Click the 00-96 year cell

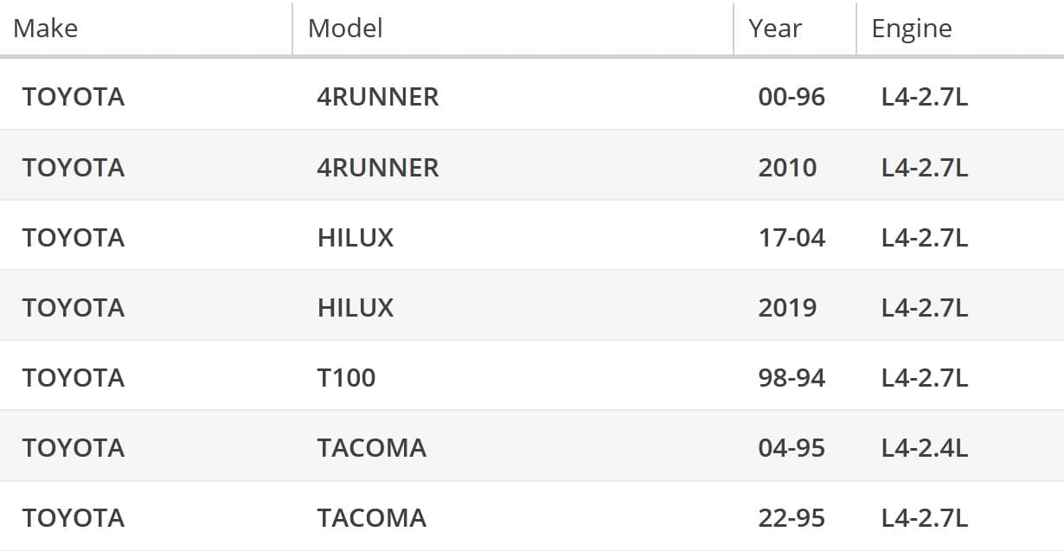792,96
